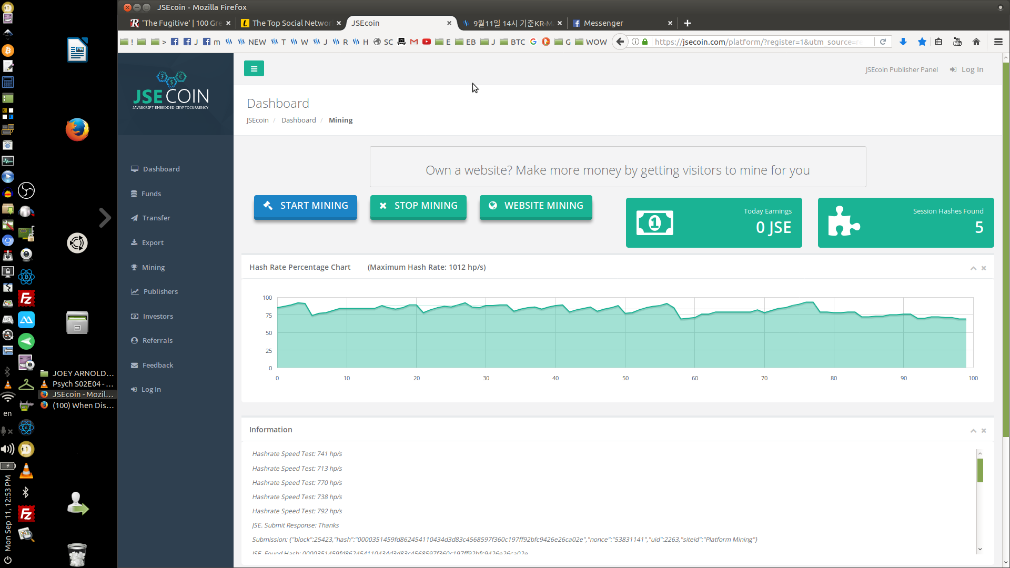The width and height of the screenshot is (1010, 568).
Task: Click the browser back arrow
Action: point(620,42)
